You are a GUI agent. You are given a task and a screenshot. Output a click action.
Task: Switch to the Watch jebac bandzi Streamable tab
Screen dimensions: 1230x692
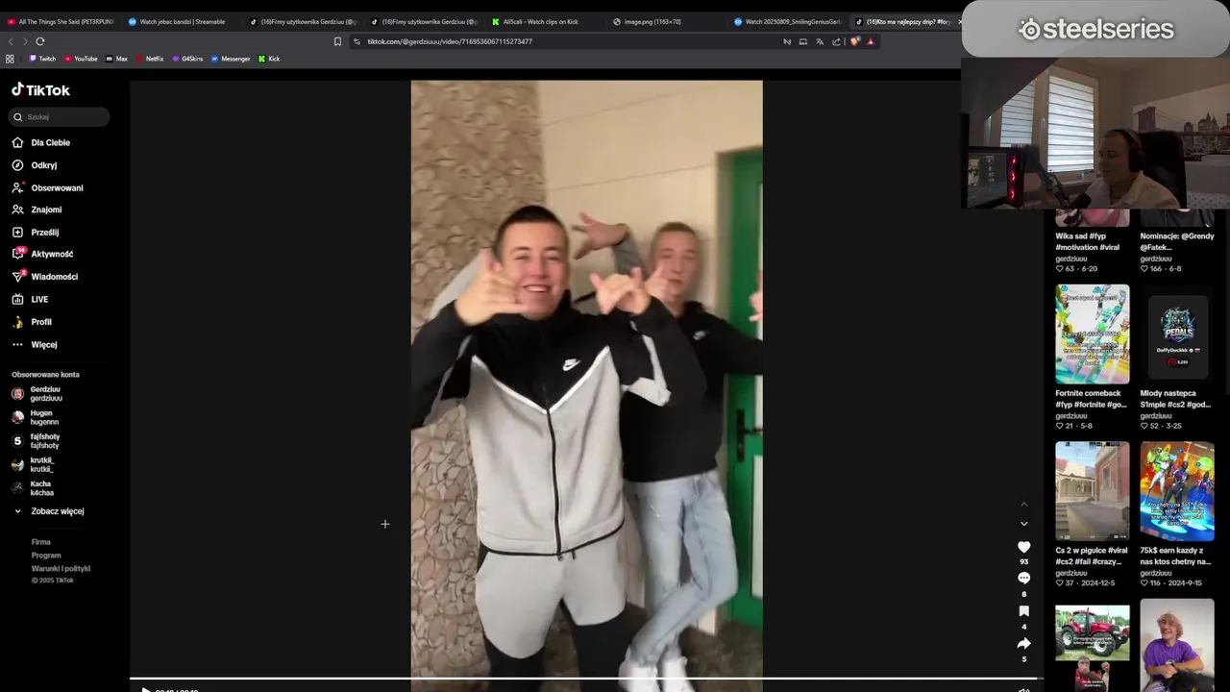pos(182,22)
